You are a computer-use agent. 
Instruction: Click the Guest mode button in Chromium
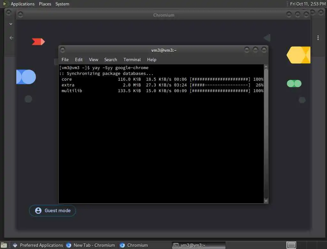(52, 211)
